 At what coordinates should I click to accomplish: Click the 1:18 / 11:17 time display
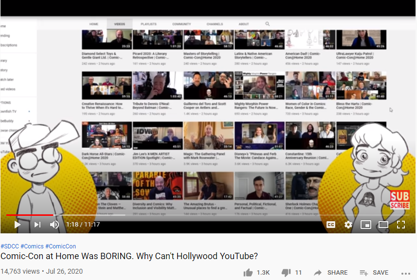(x=83, y=225)
